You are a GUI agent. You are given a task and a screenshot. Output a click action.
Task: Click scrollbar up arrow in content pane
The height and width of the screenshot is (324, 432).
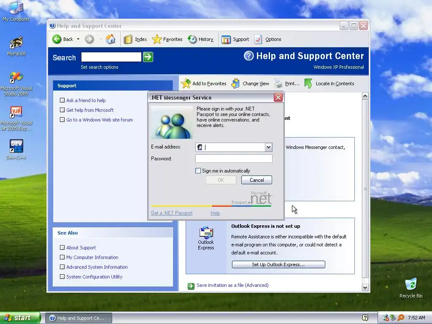coord(365,96)
